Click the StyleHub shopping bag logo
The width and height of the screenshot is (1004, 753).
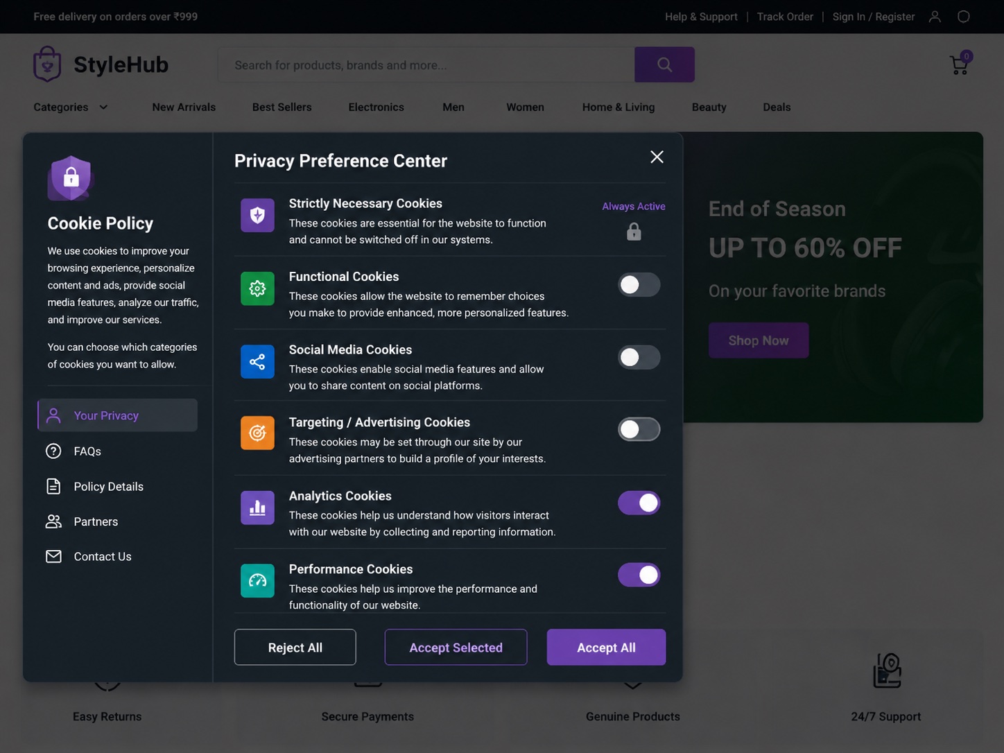[47, 64]
